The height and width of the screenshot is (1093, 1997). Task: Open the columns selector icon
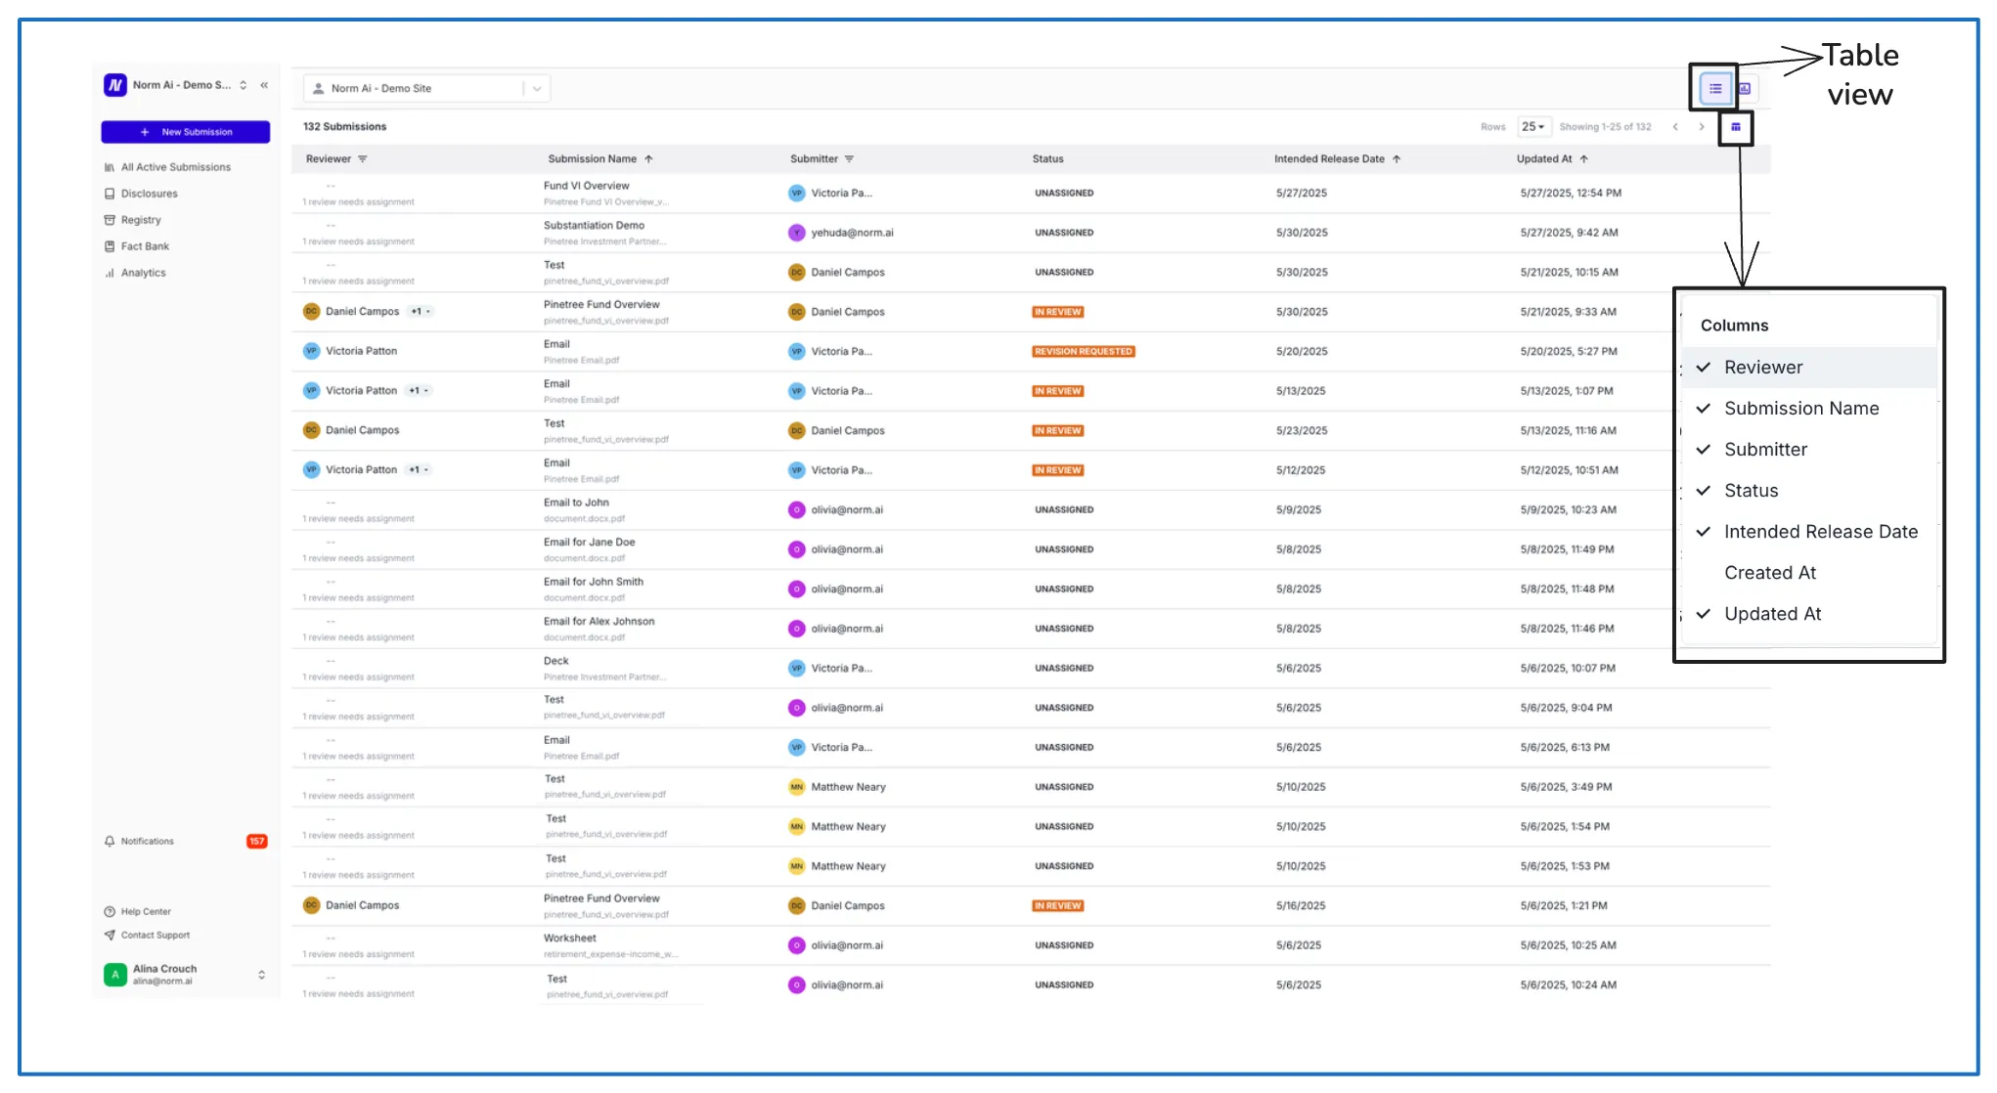tap(1736, 127)
